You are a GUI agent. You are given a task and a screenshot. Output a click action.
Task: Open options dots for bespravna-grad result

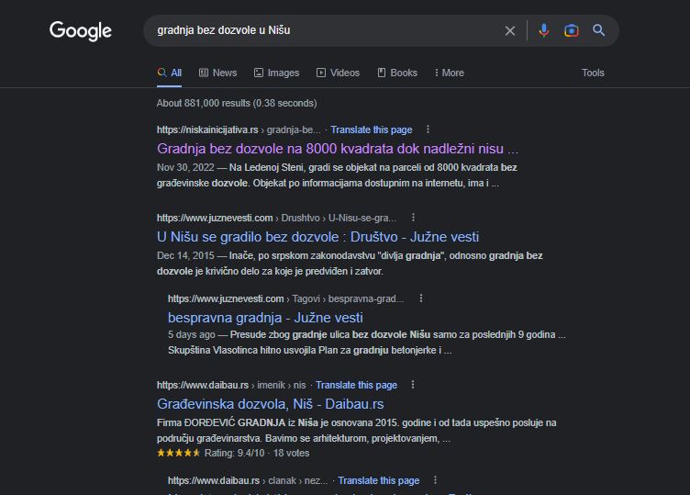pos(420,298)
